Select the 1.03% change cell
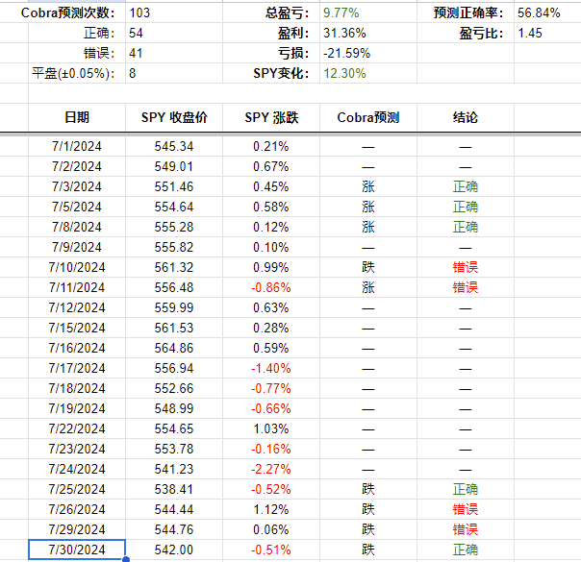The height and width of the screenshot is (562, 581). pos(271,428)
